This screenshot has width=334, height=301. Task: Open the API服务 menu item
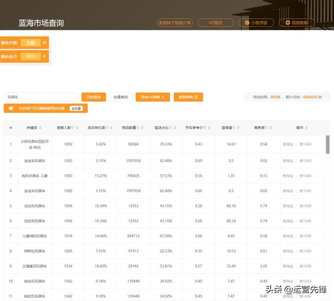[216, 23]
